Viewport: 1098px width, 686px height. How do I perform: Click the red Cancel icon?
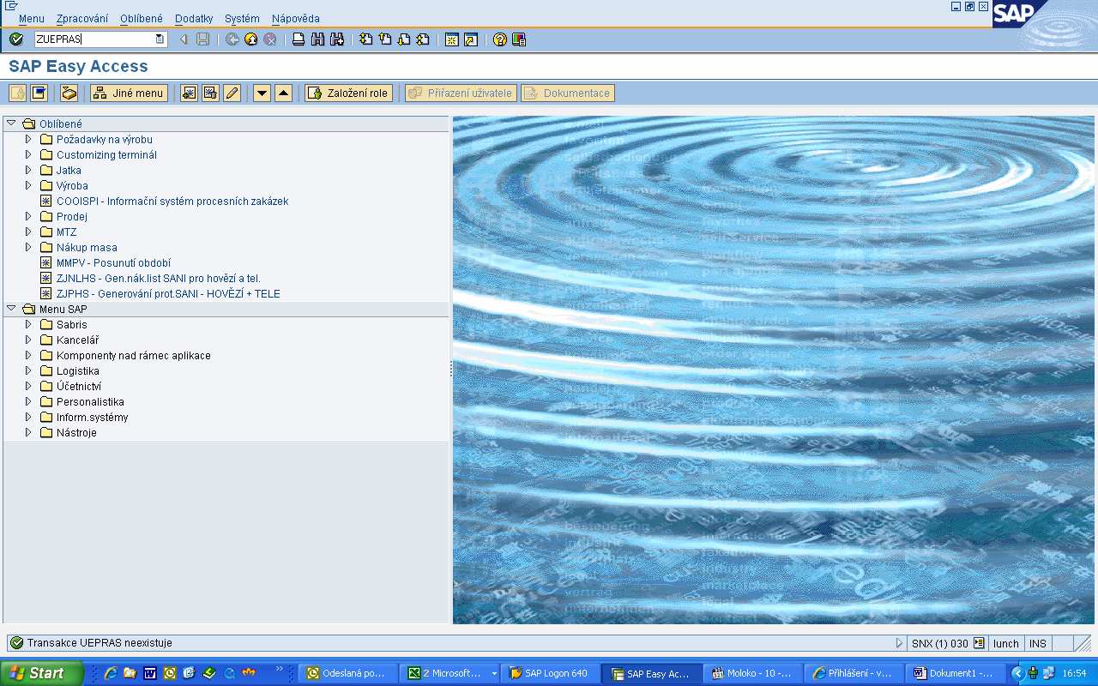point(270,39)
